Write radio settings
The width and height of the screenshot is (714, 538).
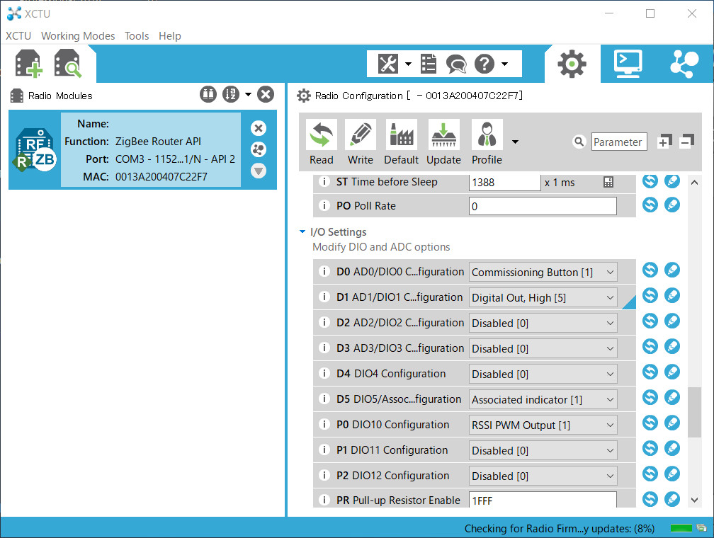pyautogui.click(x=360, y=142)
